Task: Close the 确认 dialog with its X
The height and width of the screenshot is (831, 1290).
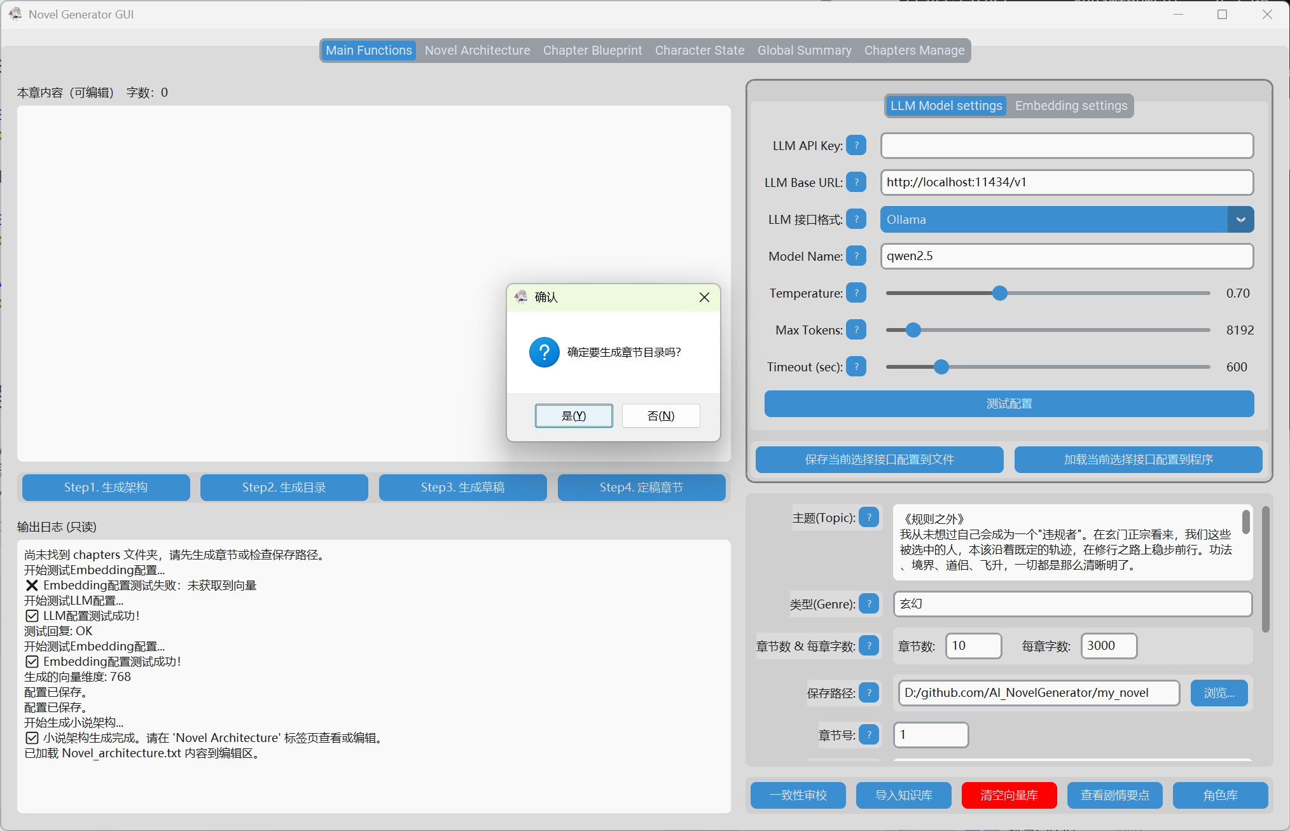Action: pos(704,298)
